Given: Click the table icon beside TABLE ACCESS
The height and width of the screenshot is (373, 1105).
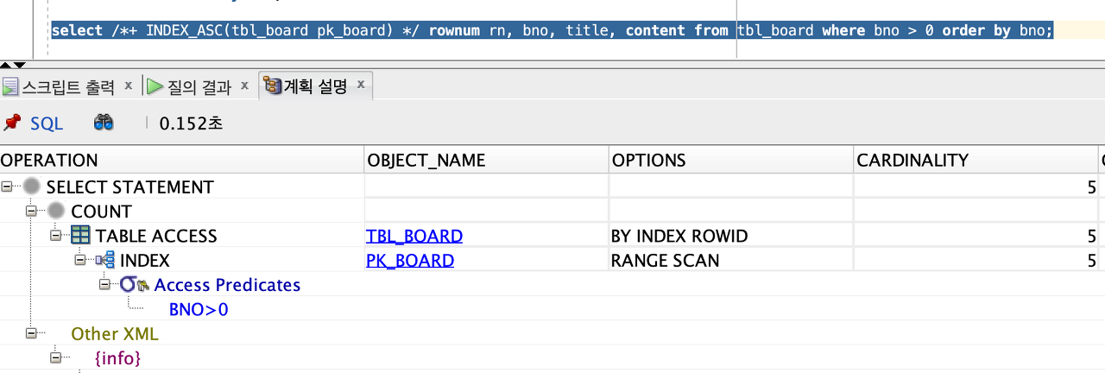Looking at the screenshot, I should 80,235.
